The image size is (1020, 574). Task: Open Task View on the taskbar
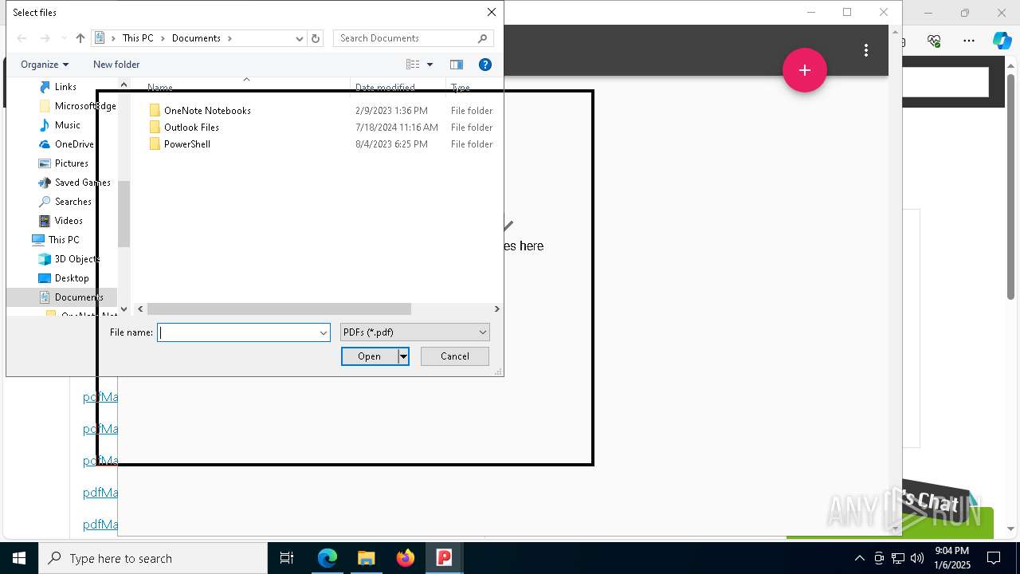tap(287, 558)
